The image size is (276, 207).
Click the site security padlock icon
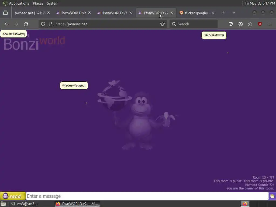pyautogui.click(x=51, y=24)
